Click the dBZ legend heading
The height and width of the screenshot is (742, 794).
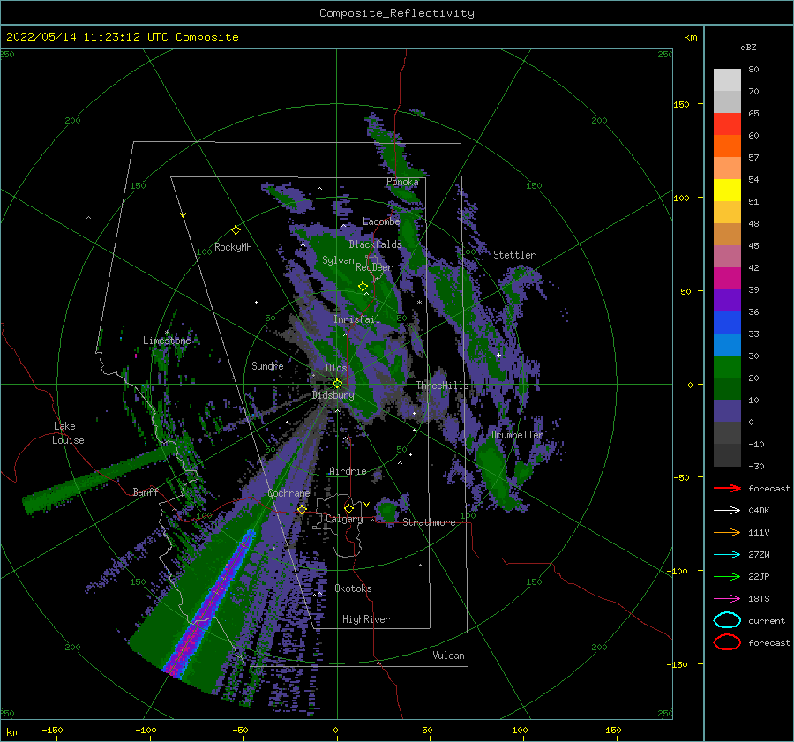coord(748,47)
